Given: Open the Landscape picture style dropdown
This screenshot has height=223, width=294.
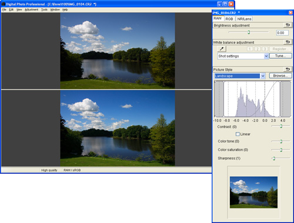Looking at the screenshot, I should (x=263, y=76).
